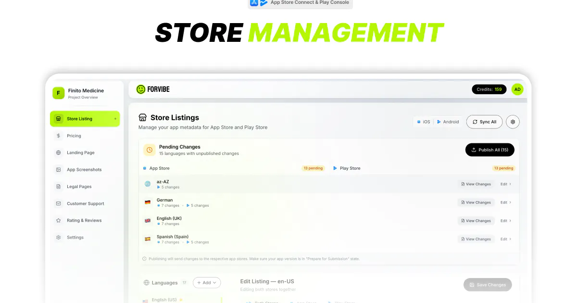
Task: View Changes for English (UK)
Action: tap(476, 221)
